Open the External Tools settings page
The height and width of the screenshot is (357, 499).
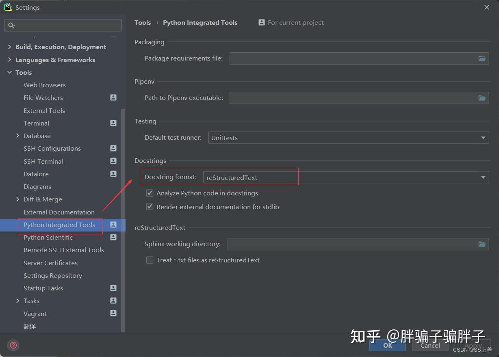pos(44,110)
